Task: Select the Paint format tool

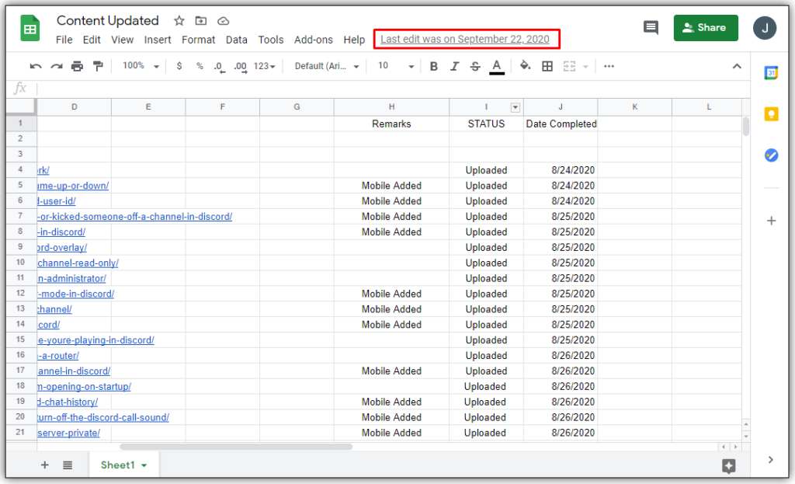Action: (98, 66)
